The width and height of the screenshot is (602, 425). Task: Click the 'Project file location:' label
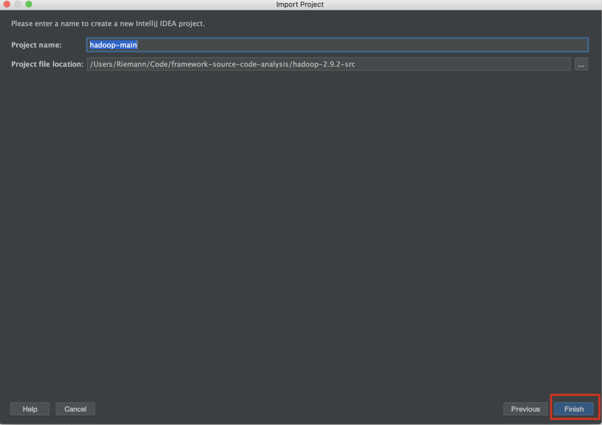(x=47, y=64)
